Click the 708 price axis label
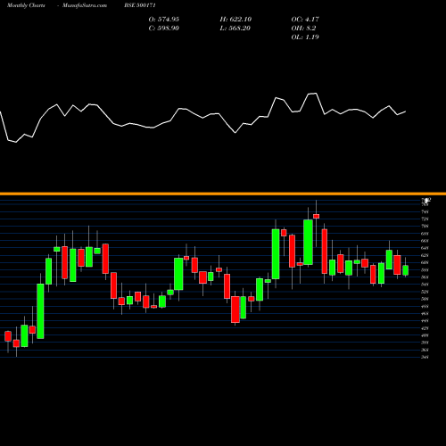 pos(425,227)
